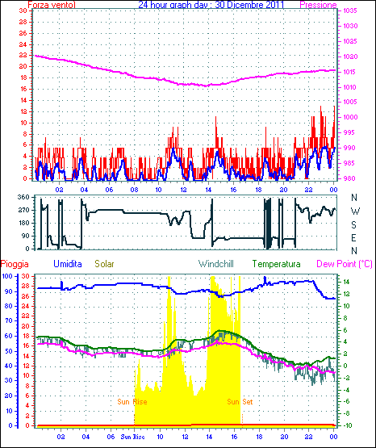Click the 'Pressione' pressure label

[318, 5]
